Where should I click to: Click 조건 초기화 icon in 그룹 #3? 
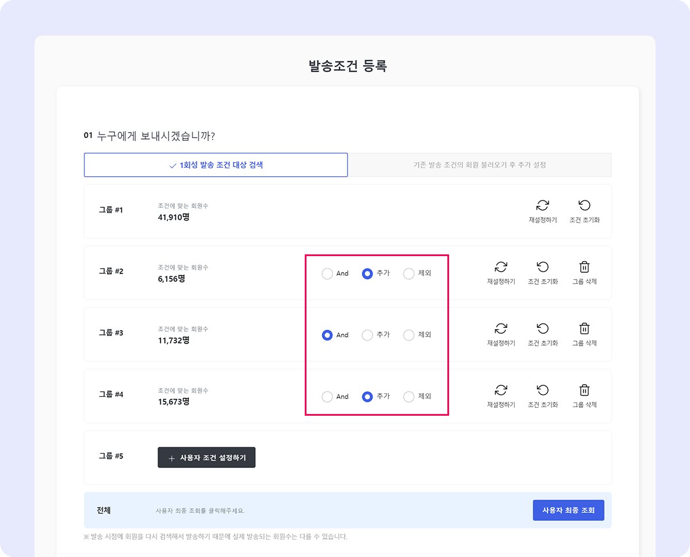[x=543, y=328]
